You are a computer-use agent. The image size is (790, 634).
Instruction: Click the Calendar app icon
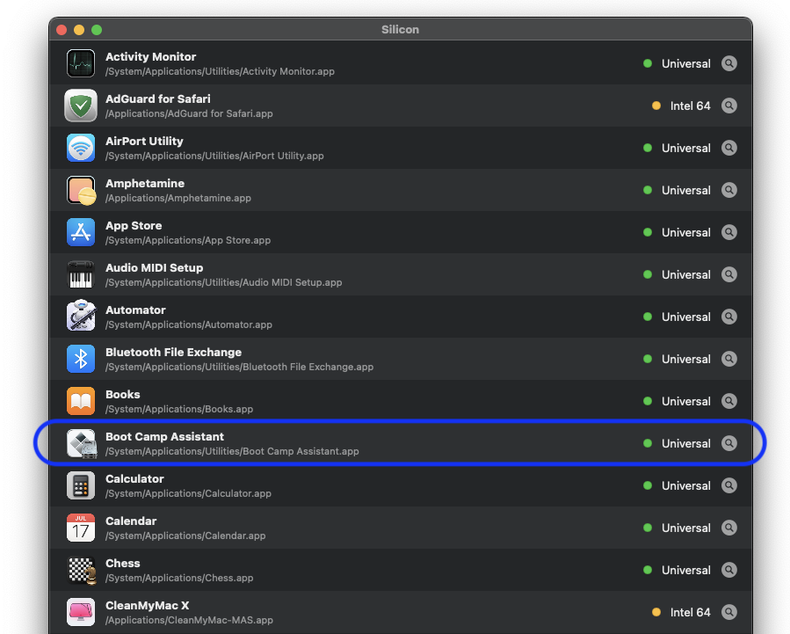(x=81, y=528)
